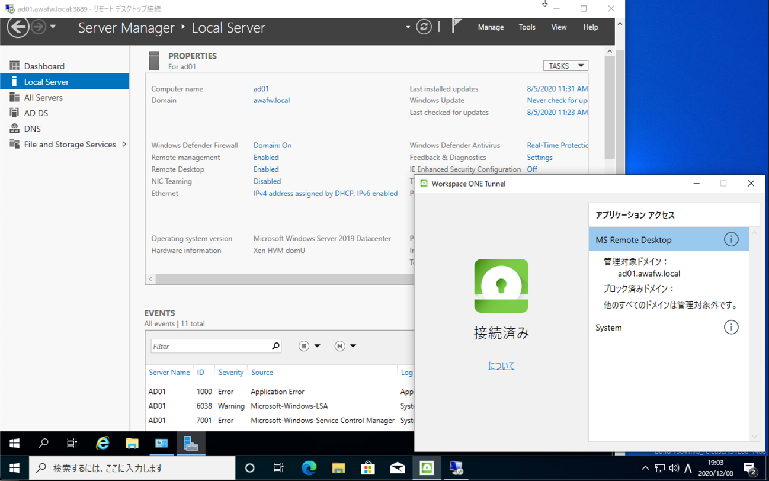Sort events by ID column
769x481 pixels.
(200, 373)
